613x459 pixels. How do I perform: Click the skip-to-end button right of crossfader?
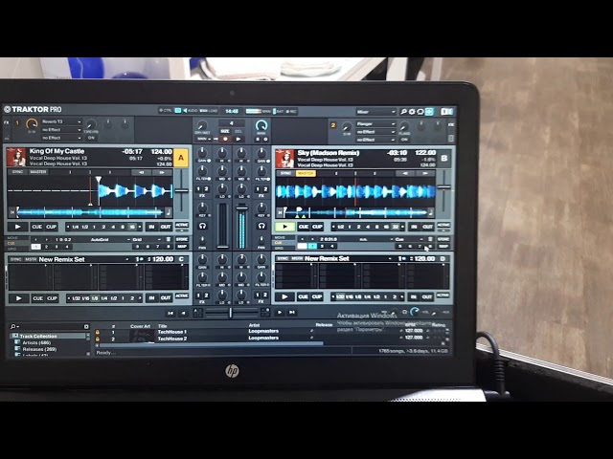(x=291, y=313)
